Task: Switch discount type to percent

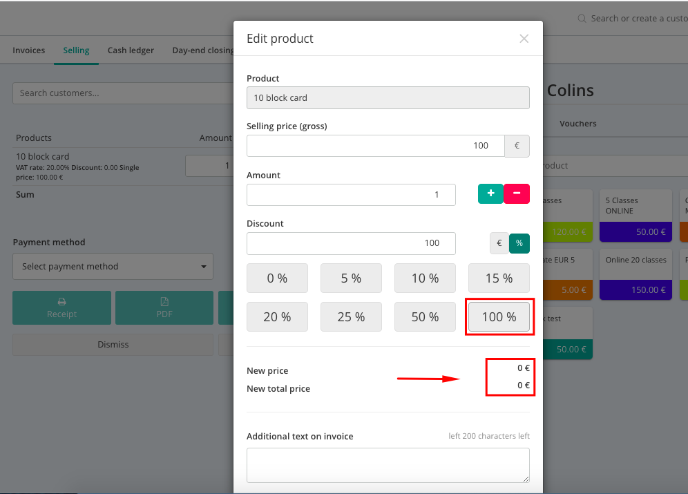Action: point(519,243)
